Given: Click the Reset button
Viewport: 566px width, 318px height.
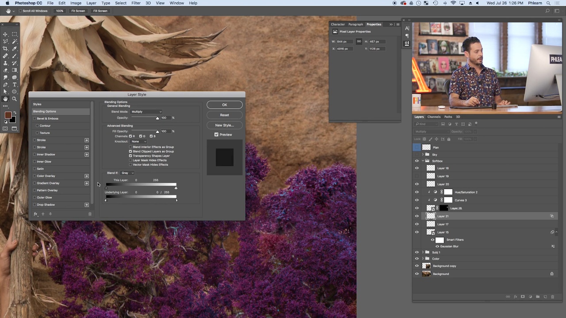Looking at the screenshot, I should pos(225,115).
